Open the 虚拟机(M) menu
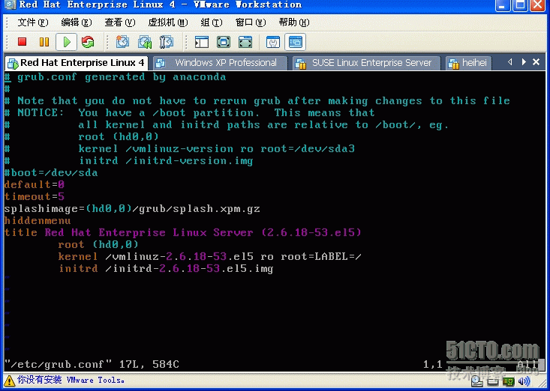This screenshot has height=391, width=550. [x=168, y=22]
